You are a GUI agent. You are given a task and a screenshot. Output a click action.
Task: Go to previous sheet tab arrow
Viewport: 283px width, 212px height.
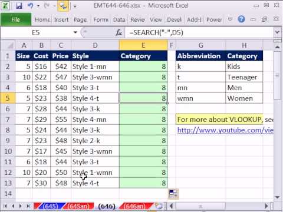[13, 206]
